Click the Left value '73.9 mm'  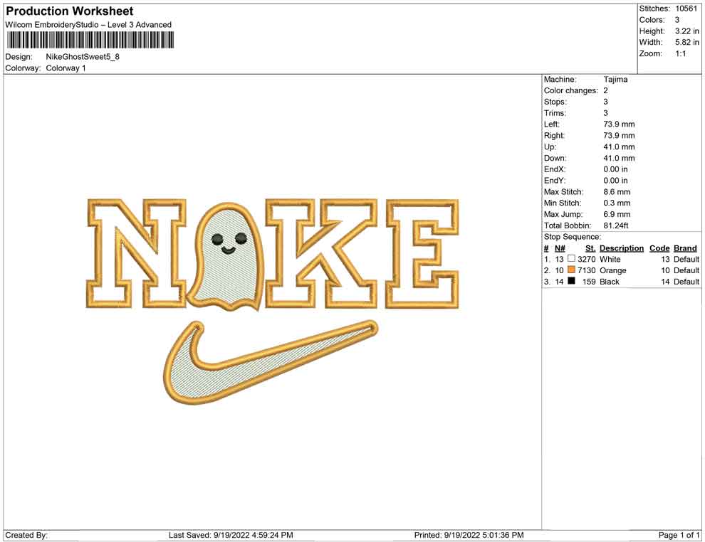pyautogui.click(x=619, y=124)
